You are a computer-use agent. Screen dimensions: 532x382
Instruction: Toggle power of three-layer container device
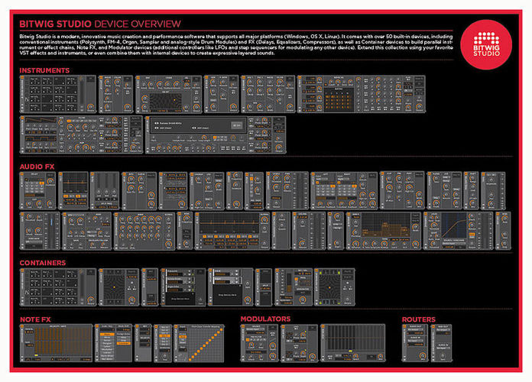pos(163,271)
